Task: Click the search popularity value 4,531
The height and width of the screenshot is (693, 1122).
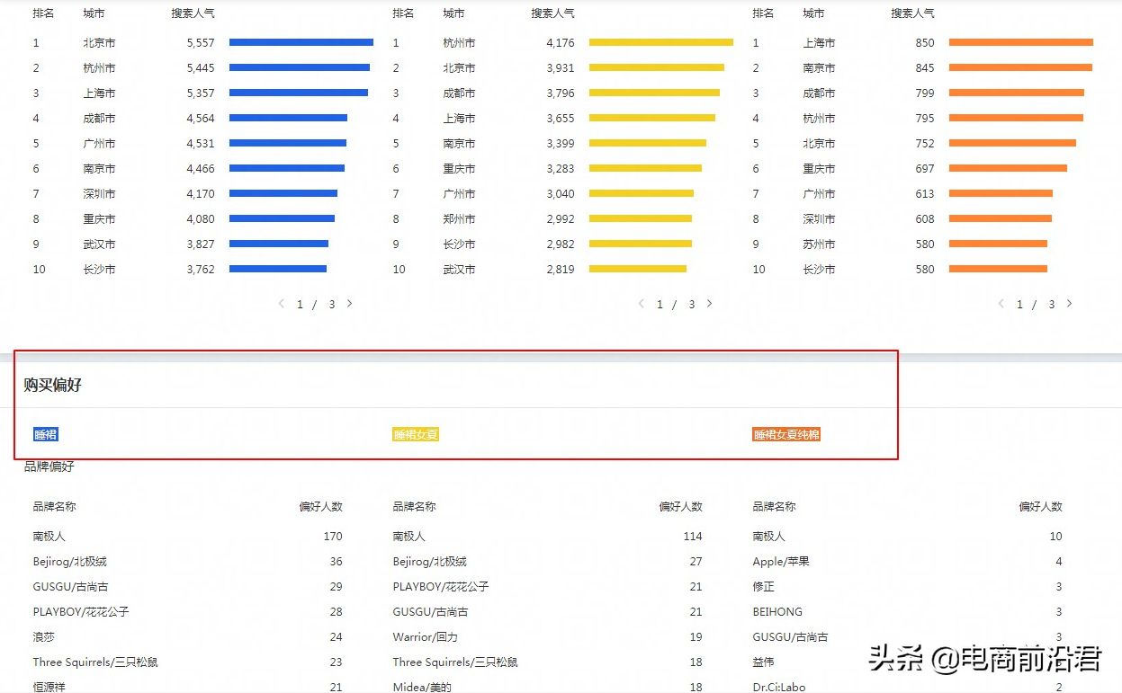Action: coord(201,144)
